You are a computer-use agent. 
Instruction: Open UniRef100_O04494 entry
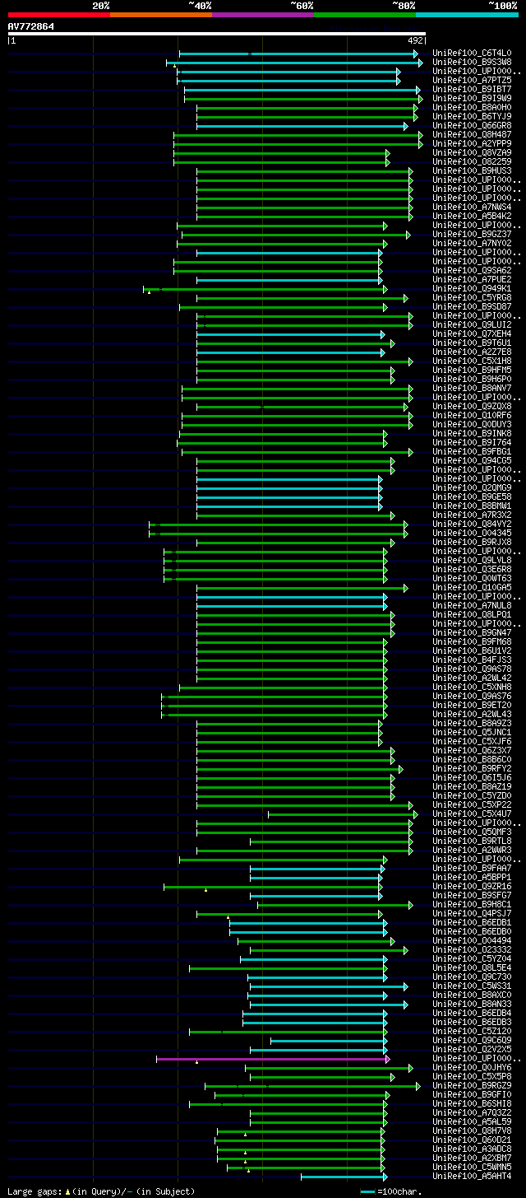(x=473, y=940)
